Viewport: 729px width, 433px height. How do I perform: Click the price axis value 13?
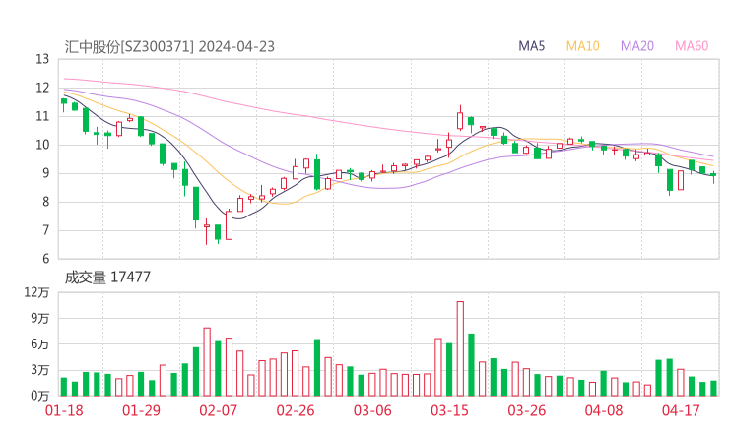42,59
